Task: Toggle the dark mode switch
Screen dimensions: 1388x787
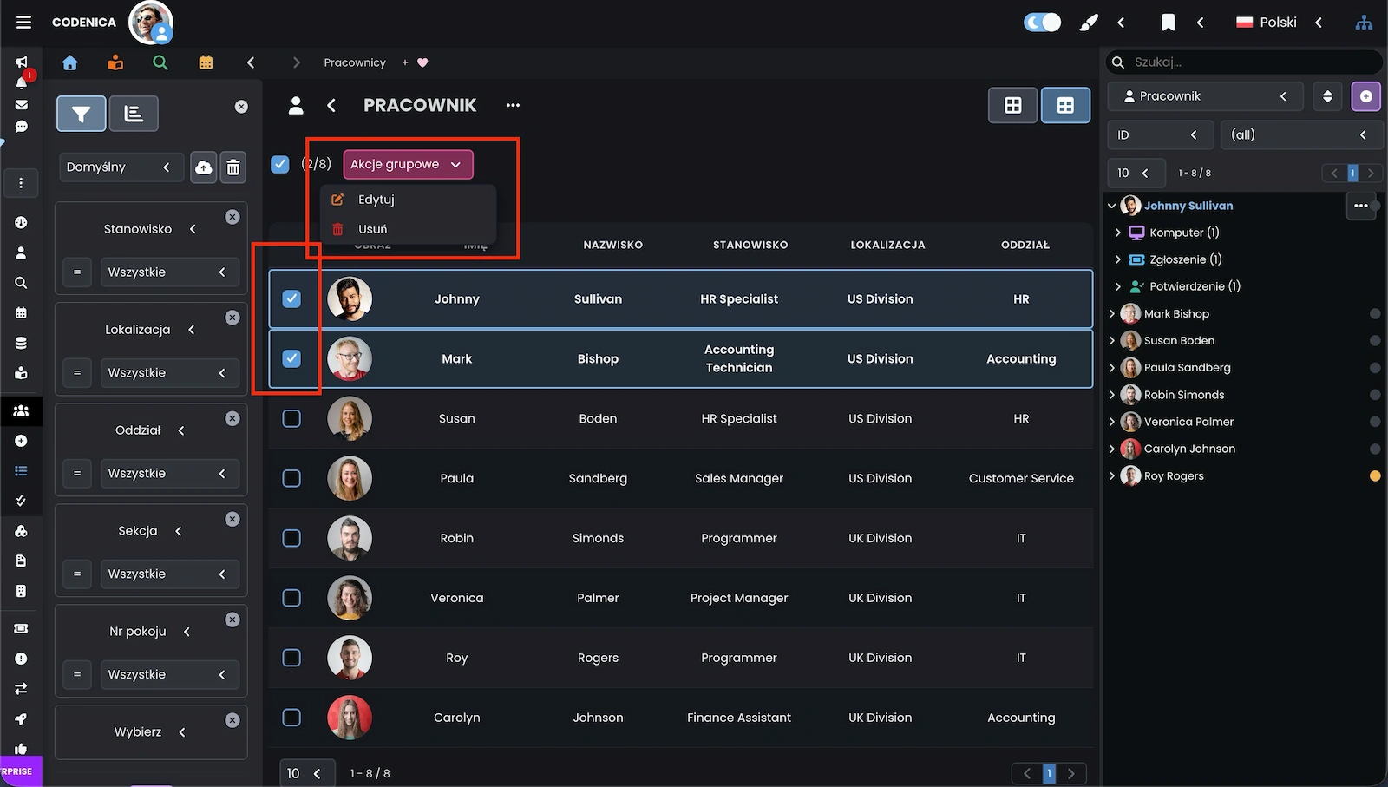Action: (1042, 23)
